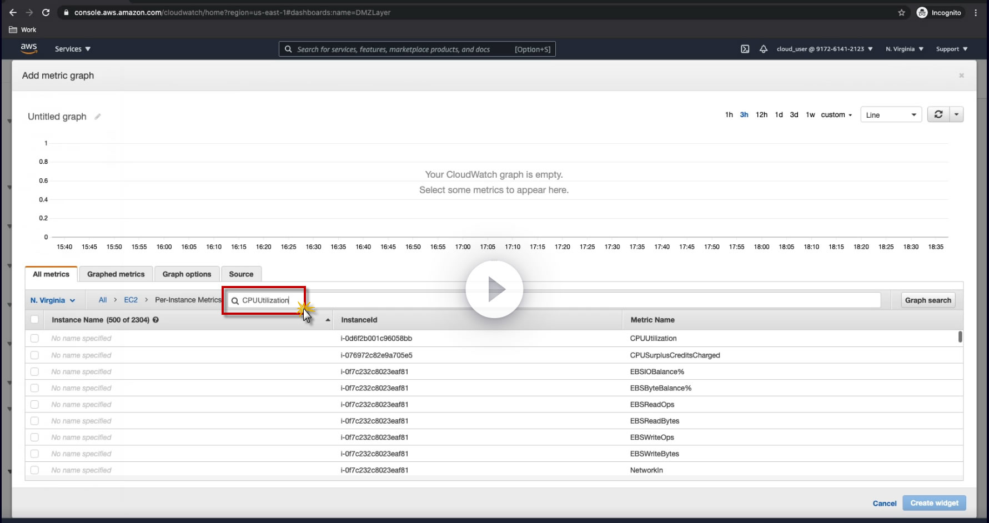Sort by the Instance Name column arrow
Viewport: 989px width, 523px height.
pyautogui.click(x=328, y=320)
